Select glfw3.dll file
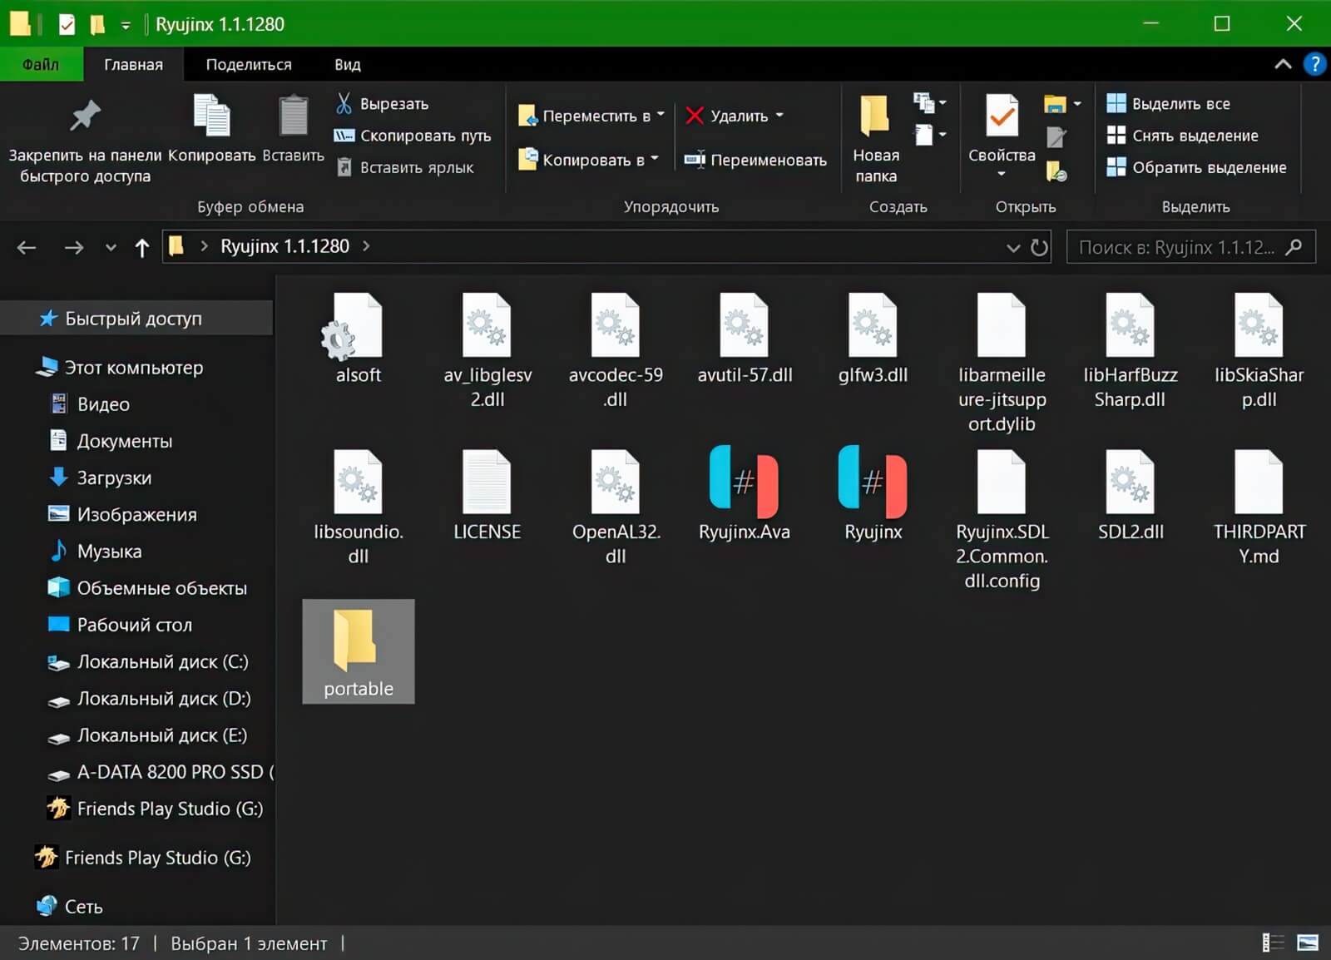 point(873,338)
